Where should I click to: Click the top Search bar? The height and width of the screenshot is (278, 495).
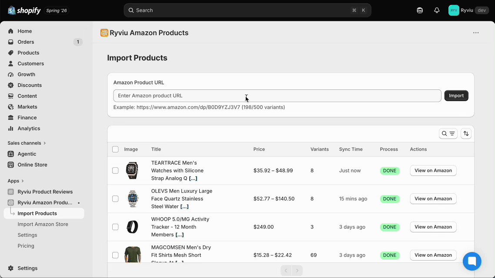click(x=248, y=10)
